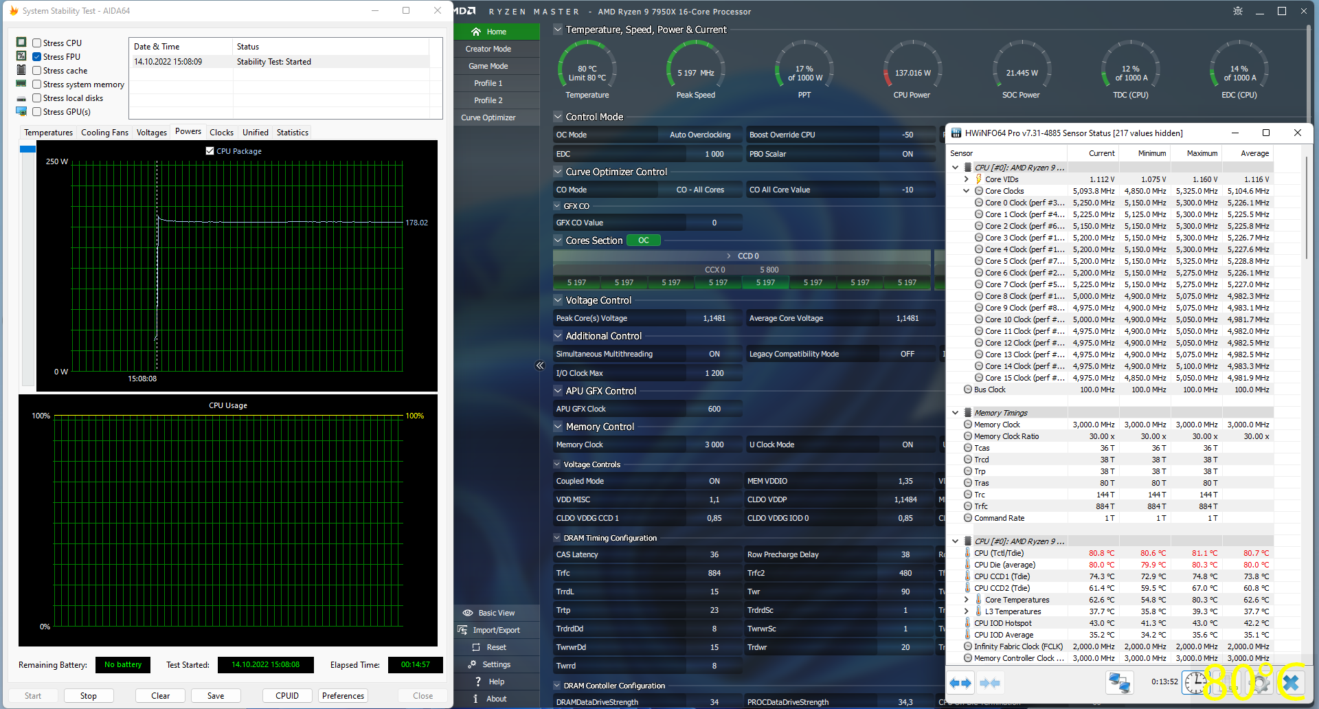Click the Help question mark icon
1319x709 pixels.
pyautogui.click(x=478, y=682)
